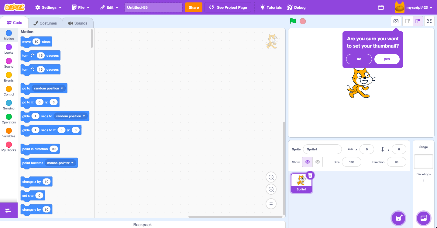Click the Choose a Sprite button
The height and width of the screenshot is (228, 437).
[398, 218]
